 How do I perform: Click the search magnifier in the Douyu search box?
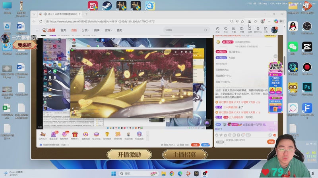point(206,30)
